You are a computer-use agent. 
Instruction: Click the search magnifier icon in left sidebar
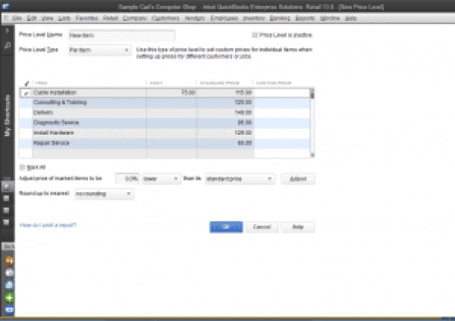tap(7, 46)
